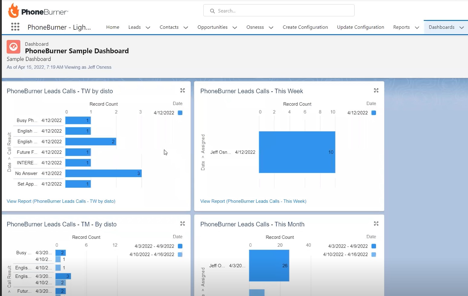Click in the Search field

279,11
